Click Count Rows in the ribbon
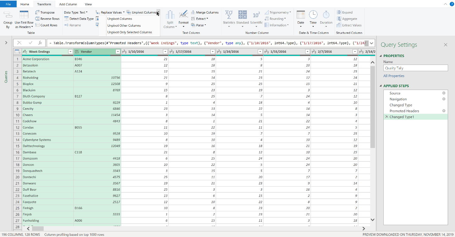This screenshot has height=237, width=455. pos(46,25)
